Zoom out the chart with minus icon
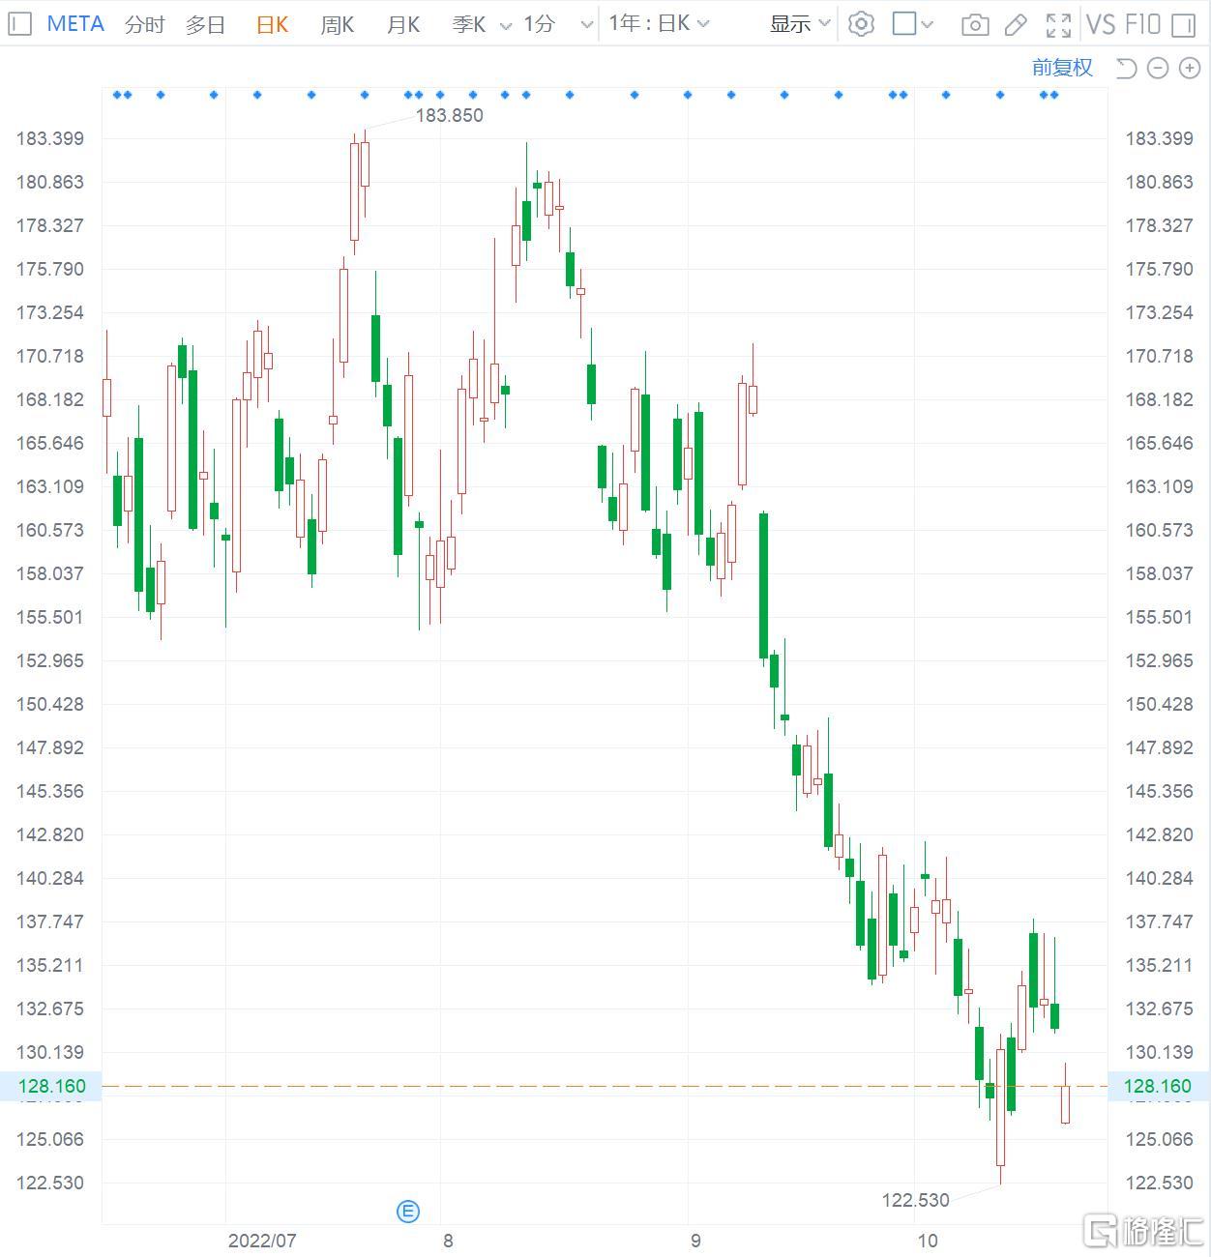Screen dimensions: 1211x1257 coord(1158,68)
